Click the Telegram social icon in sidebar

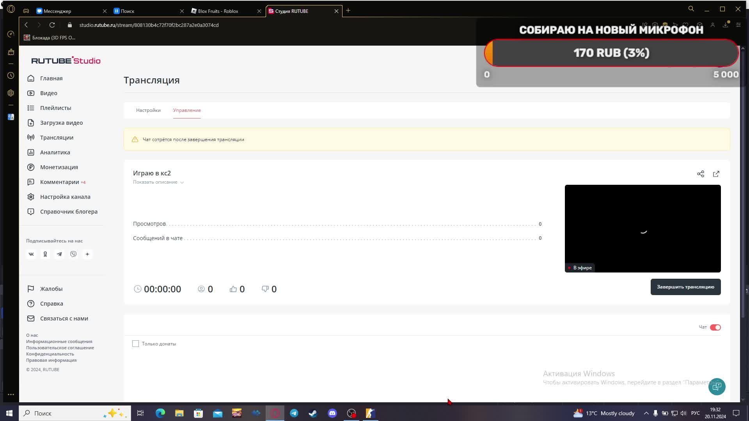[x=59, y=254]
